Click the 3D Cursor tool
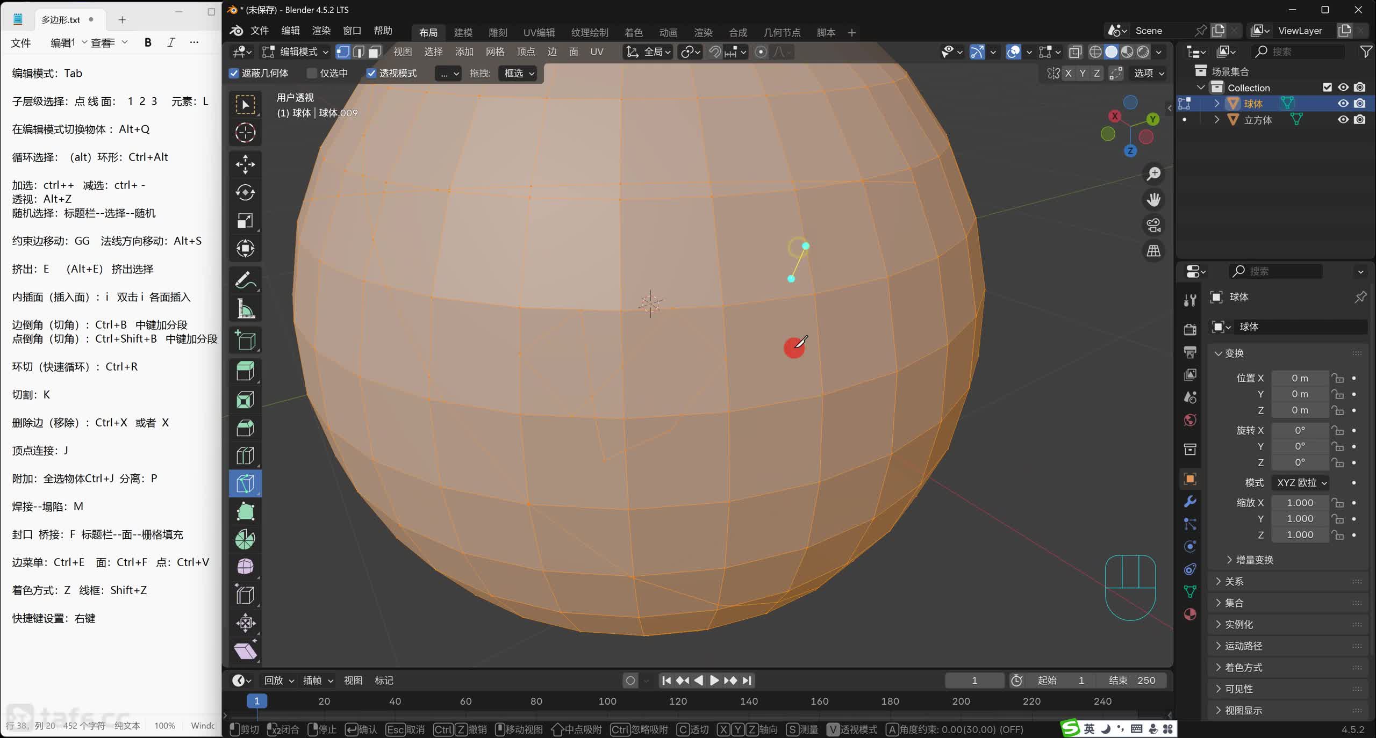The image size is (1376, 738). click(x=245, y=132)
